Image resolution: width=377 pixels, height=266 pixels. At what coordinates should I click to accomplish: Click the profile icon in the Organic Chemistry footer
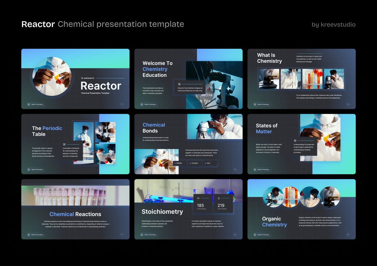pyautogui.click(x=255, y=235)
